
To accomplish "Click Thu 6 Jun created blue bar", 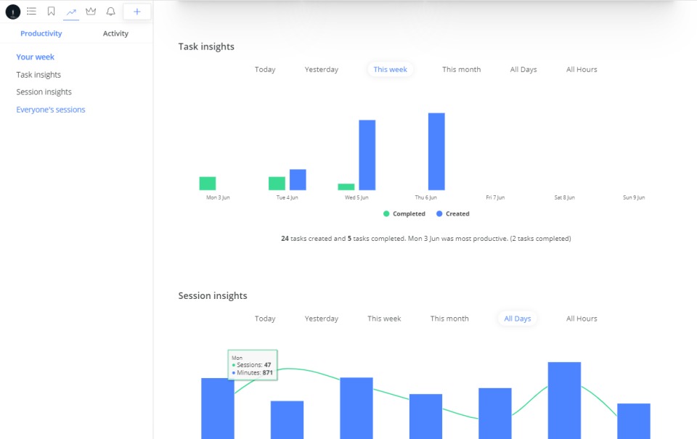I will click(x=436, y=152).
